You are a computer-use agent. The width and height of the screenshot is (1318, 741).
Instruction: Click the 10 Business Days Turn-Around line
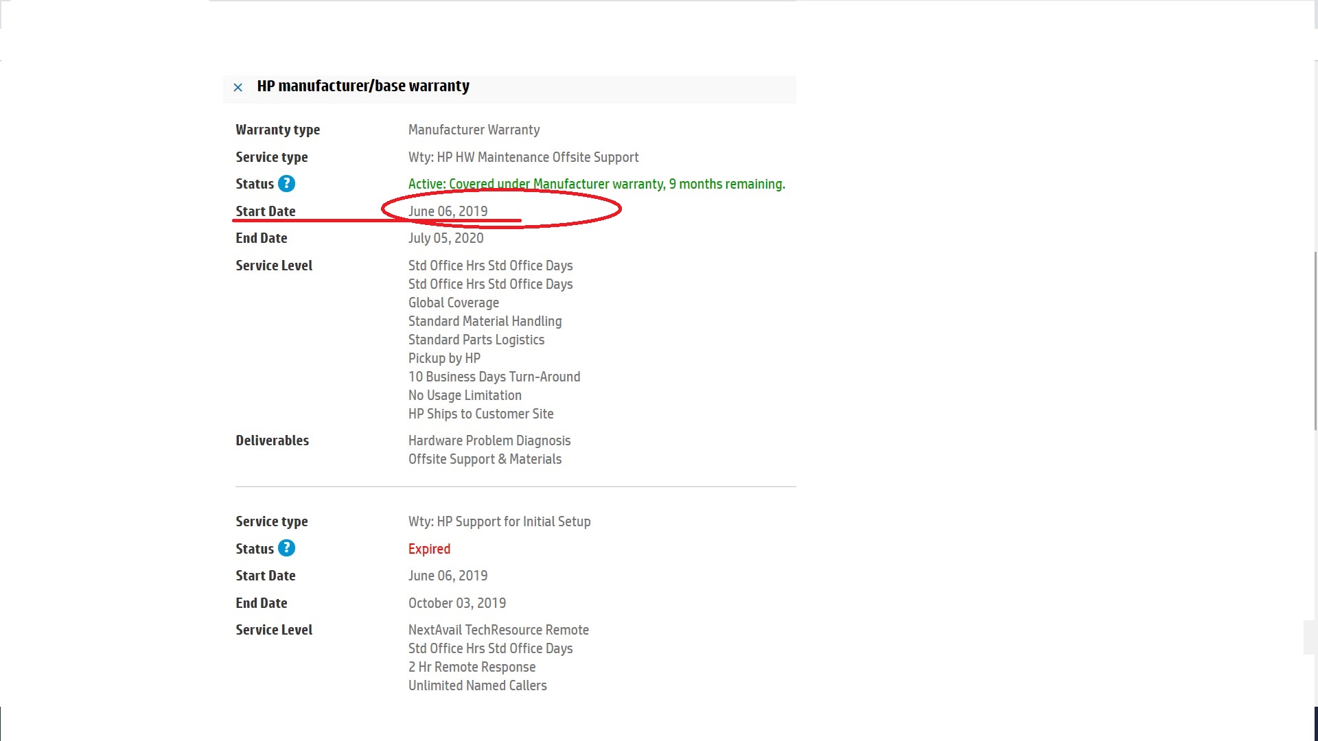(494, 377)
